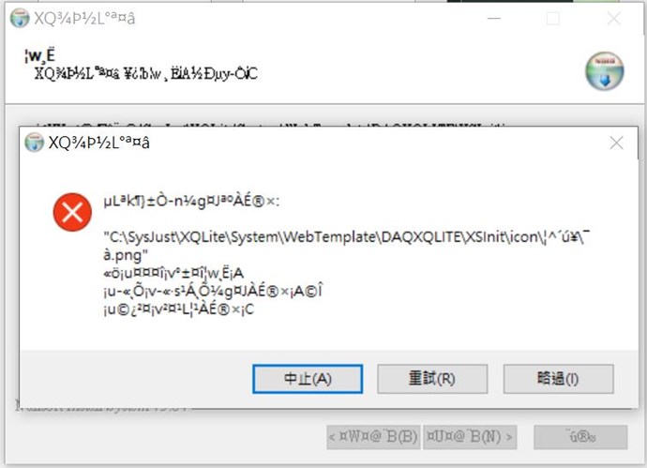Click the Nullsoft Install System branding text

[103, 407]
